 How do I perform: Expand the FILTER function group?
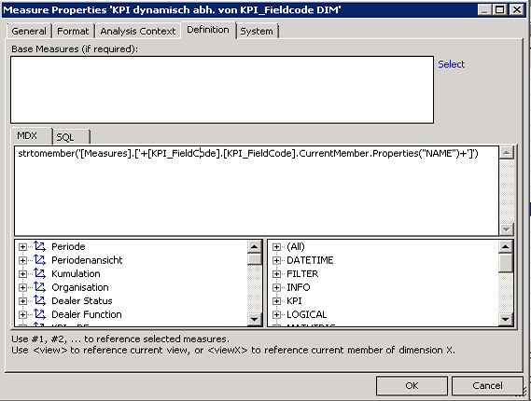point(276,274)
